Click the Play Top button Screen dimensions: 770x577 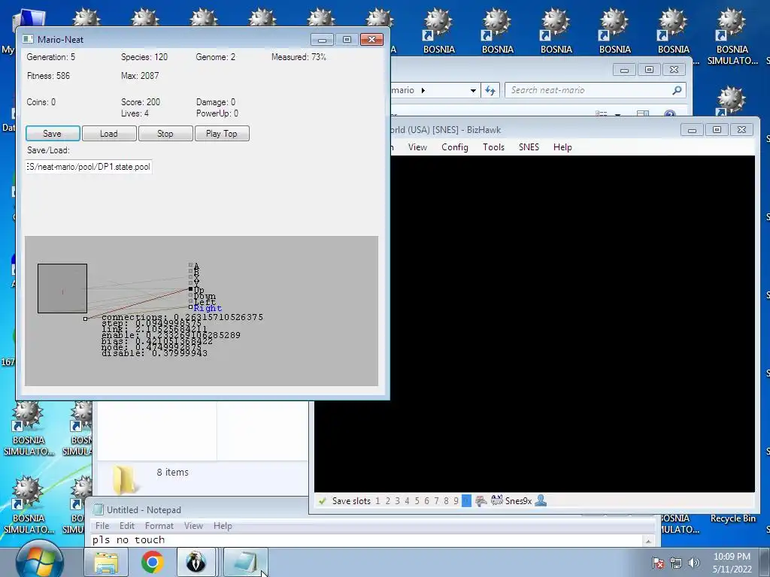coord(222,134)
